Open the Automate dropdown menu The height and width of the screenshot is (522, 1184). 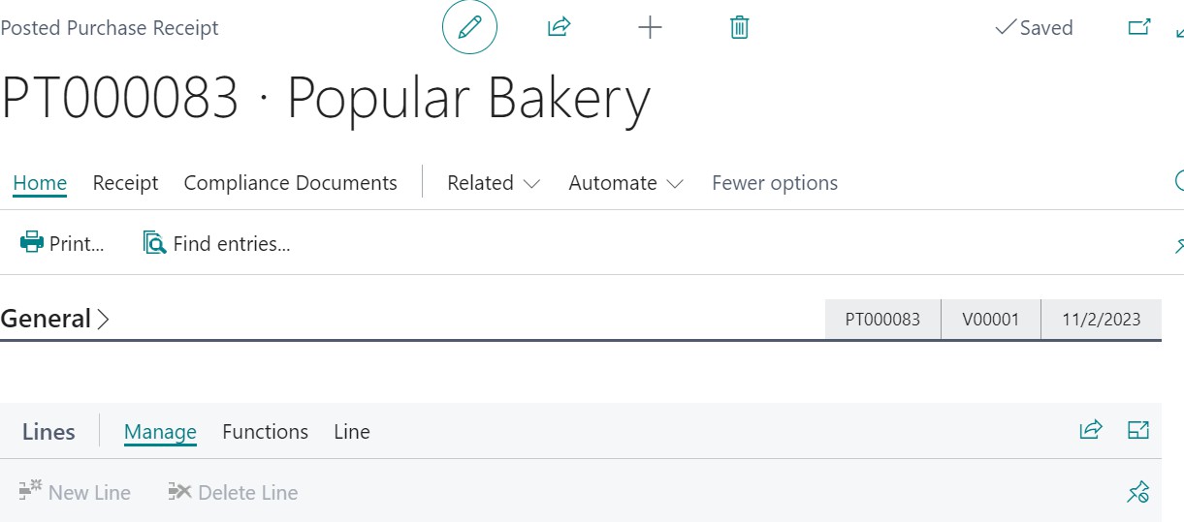(x=625, y=183)
